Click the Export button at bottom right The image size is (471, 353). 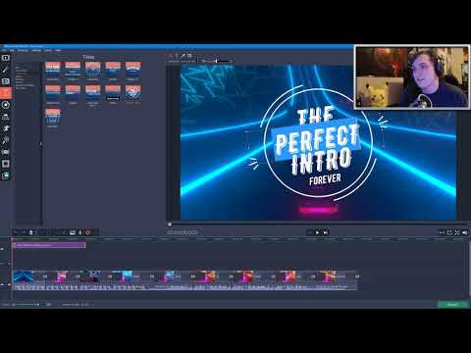point(453,305)
